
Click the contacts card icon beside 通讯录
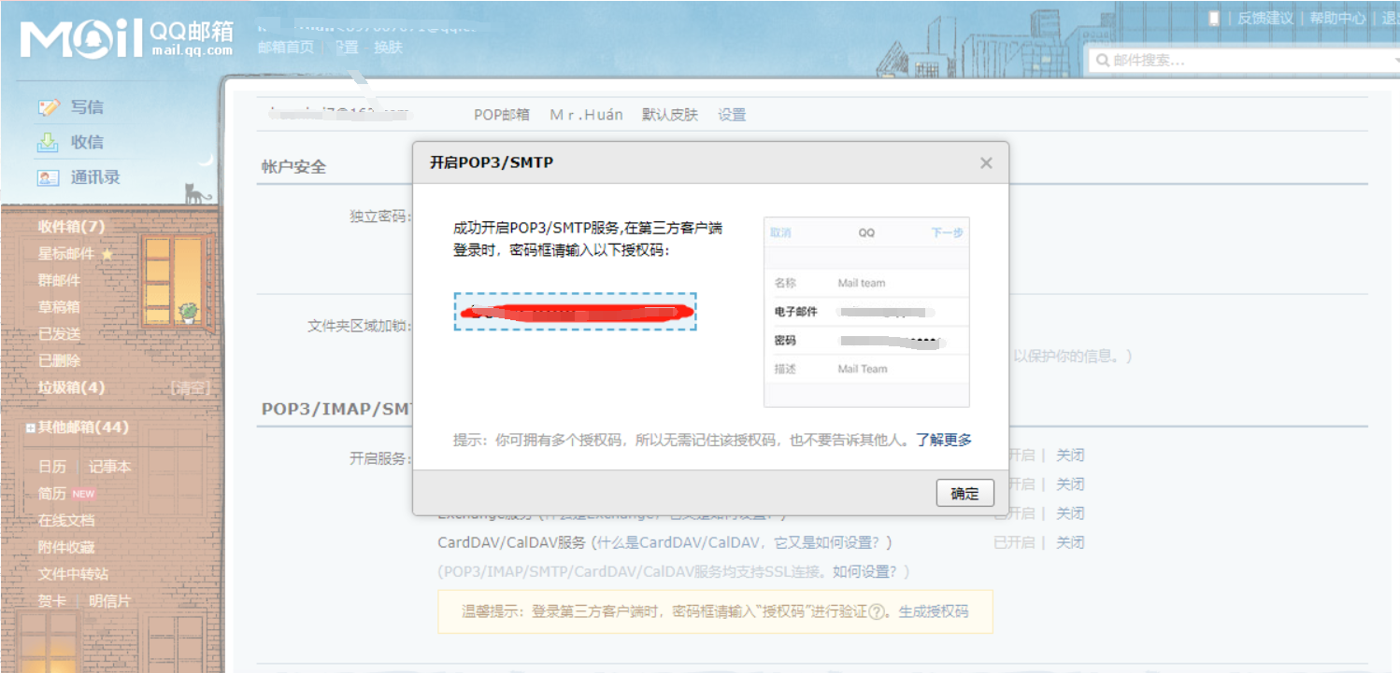point(48,177)
